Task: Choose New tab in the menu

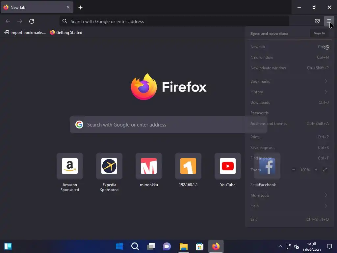Action: pos(289,47)
